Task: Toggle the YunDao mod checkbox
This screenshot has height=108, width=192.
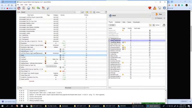Action: (20, 57)
